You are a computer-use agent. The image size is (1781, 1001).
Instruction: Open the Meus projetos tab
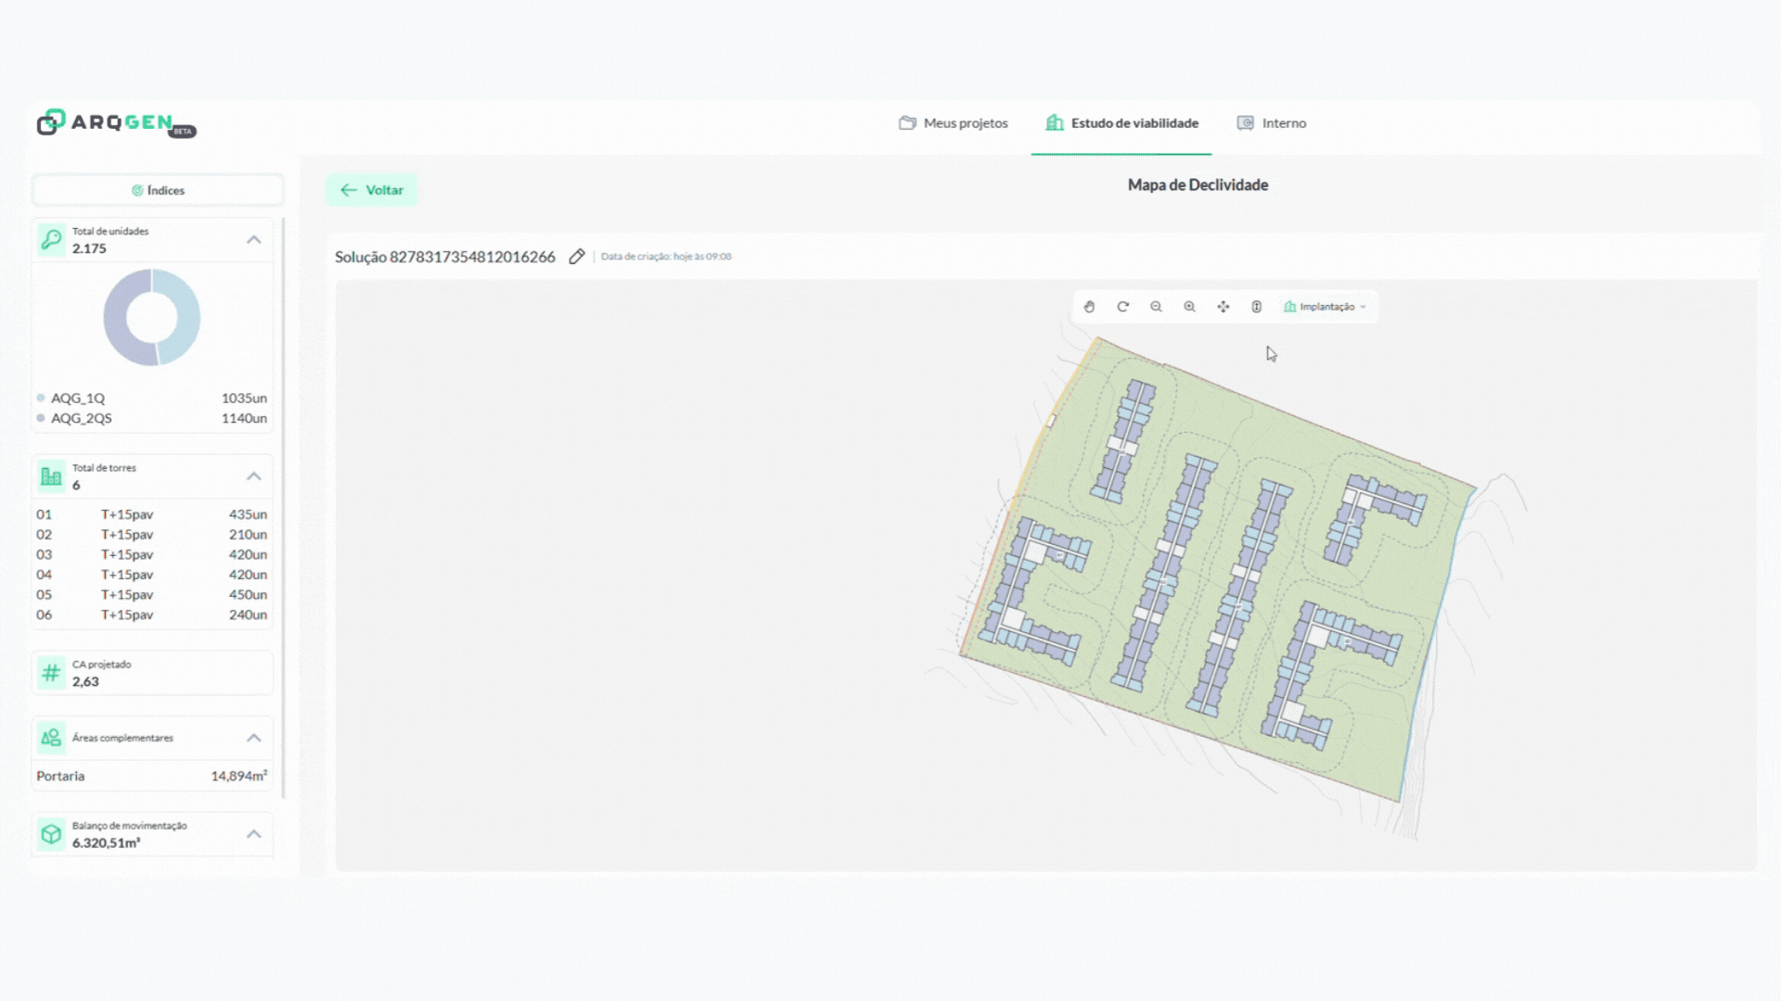[x=954, y=123]
